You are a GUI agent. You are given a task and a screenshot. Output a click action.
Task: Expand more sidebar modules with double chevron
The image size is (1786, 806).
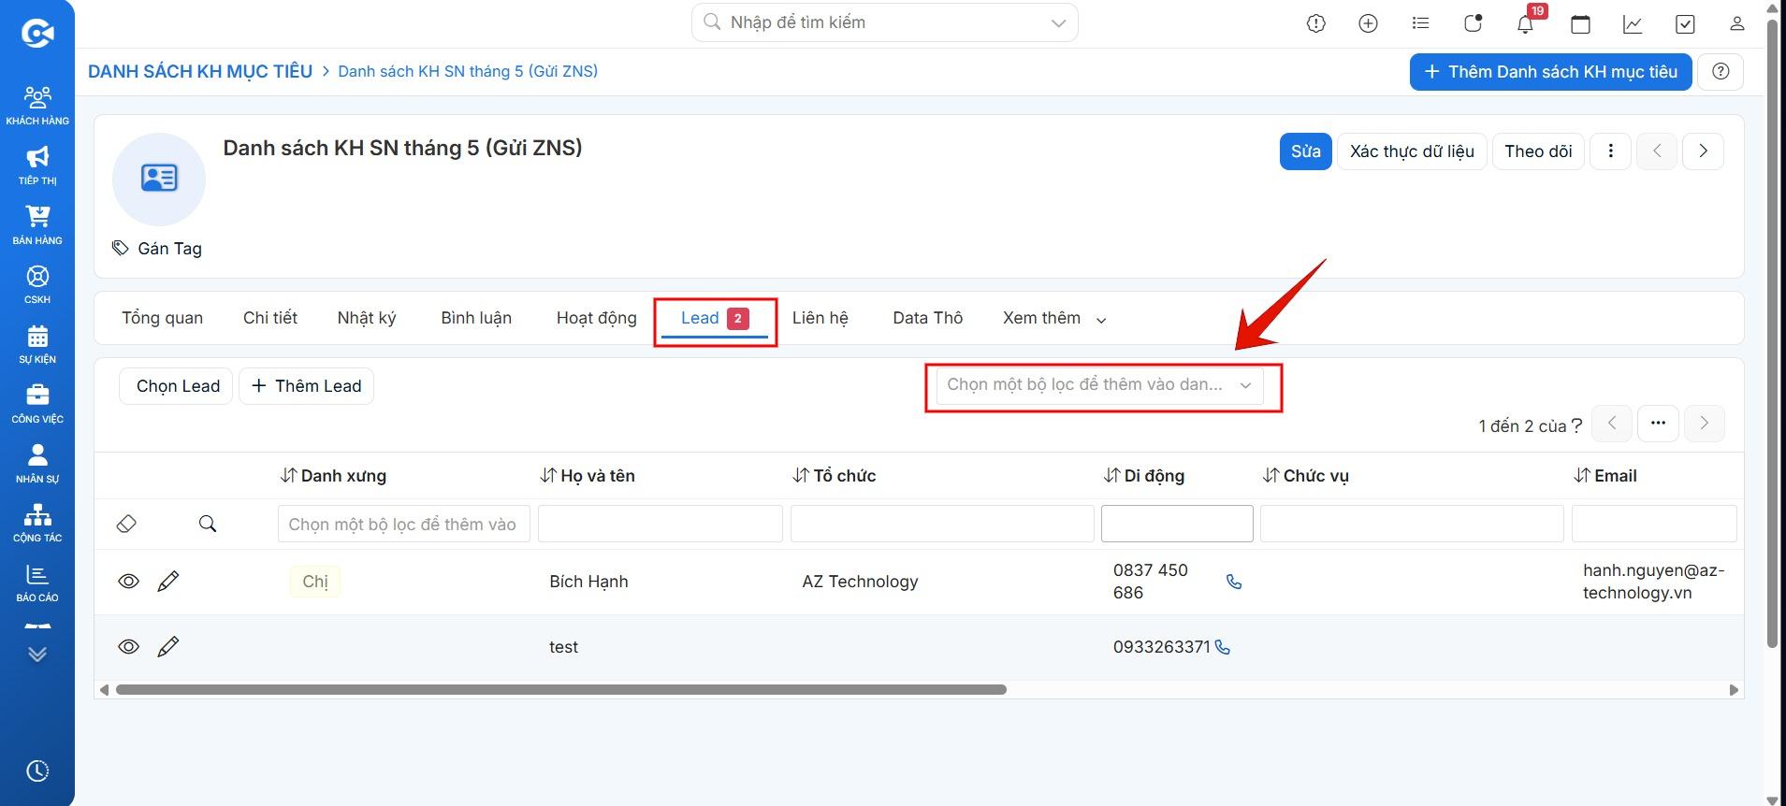pyautogui.click(x=37, y=654)
